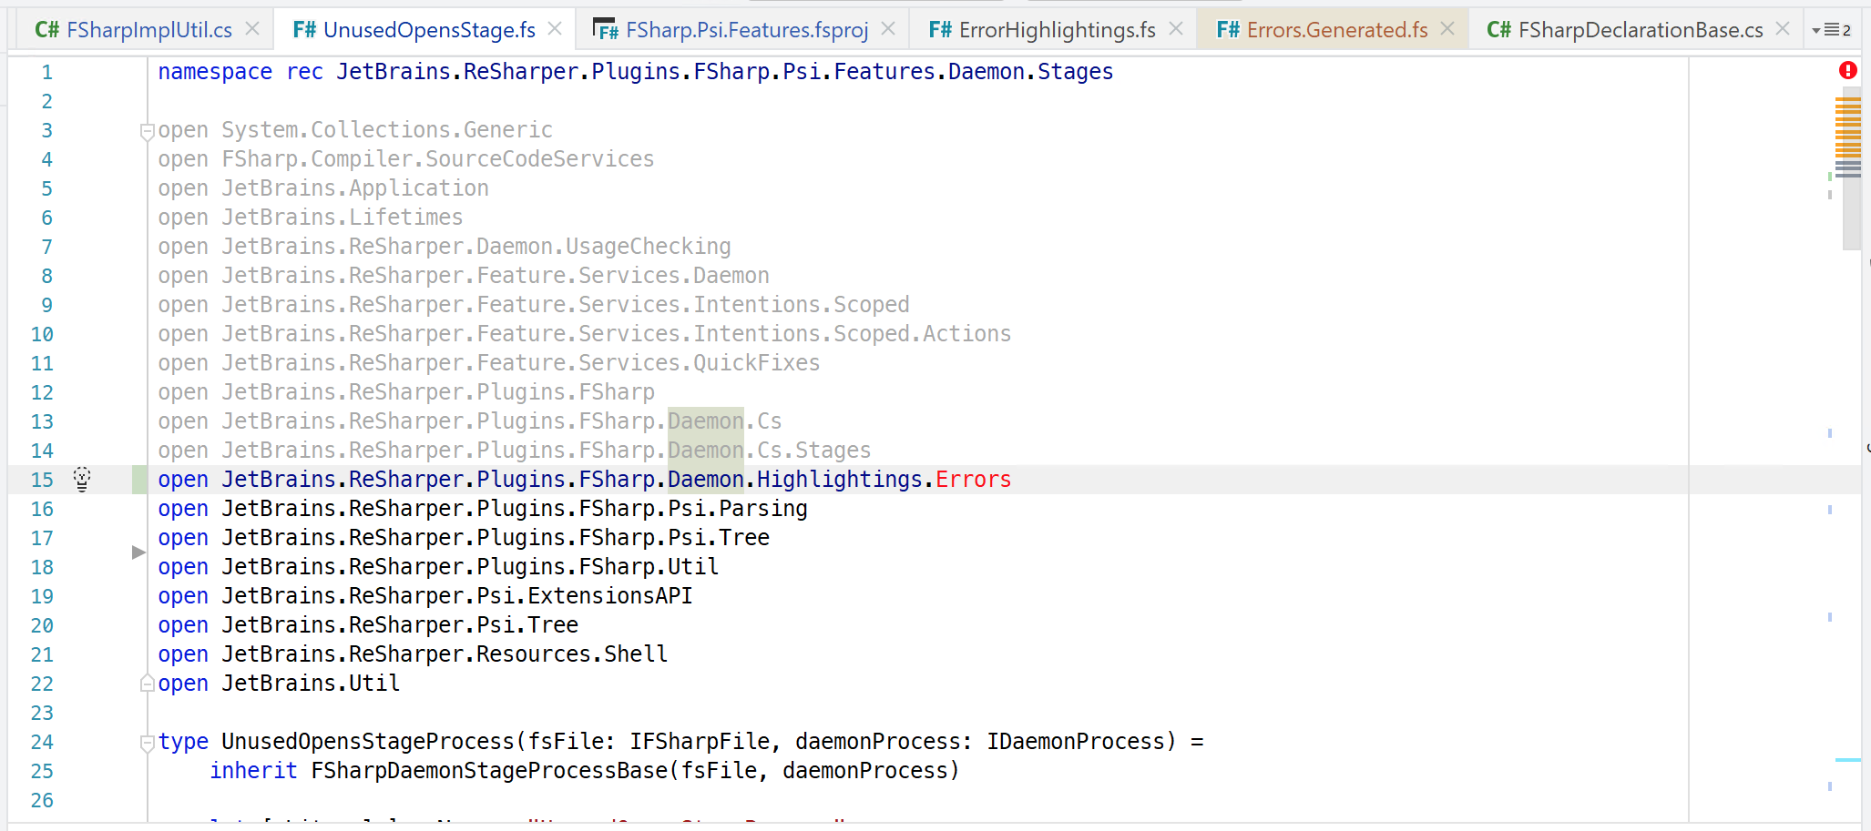Click the gutter arrow marker near line 17
Viewport: 1871px width, 831px height.
point(138,552)
